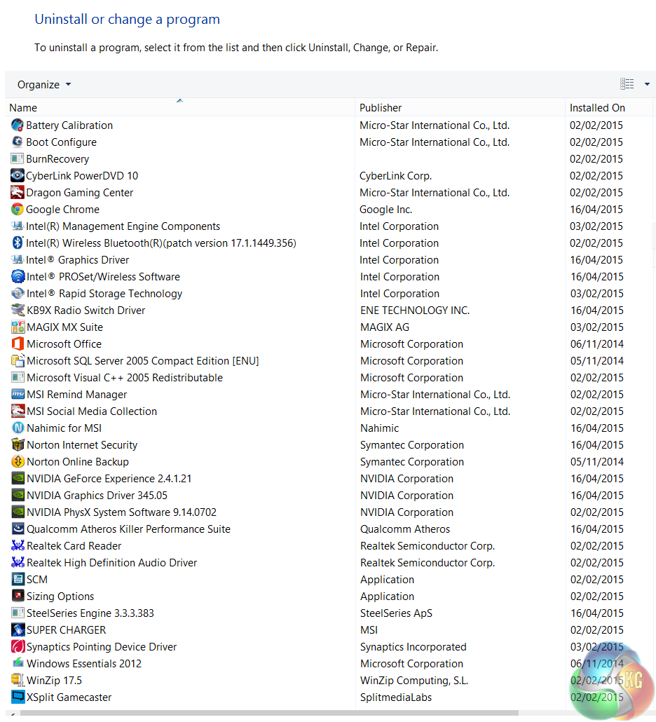Sort by the Installed On column
This screenshot has width=656, height=722.
(x=597, y=108)
